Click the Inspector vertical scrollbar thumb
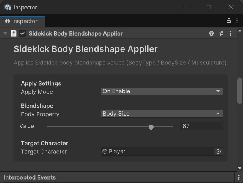Screen dimensions: 243x183 coord(240,91)
